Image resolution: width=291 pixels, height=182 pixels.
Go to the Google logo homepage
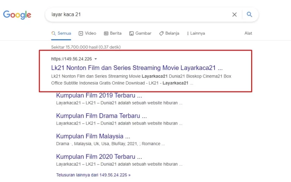coord(17,15)
